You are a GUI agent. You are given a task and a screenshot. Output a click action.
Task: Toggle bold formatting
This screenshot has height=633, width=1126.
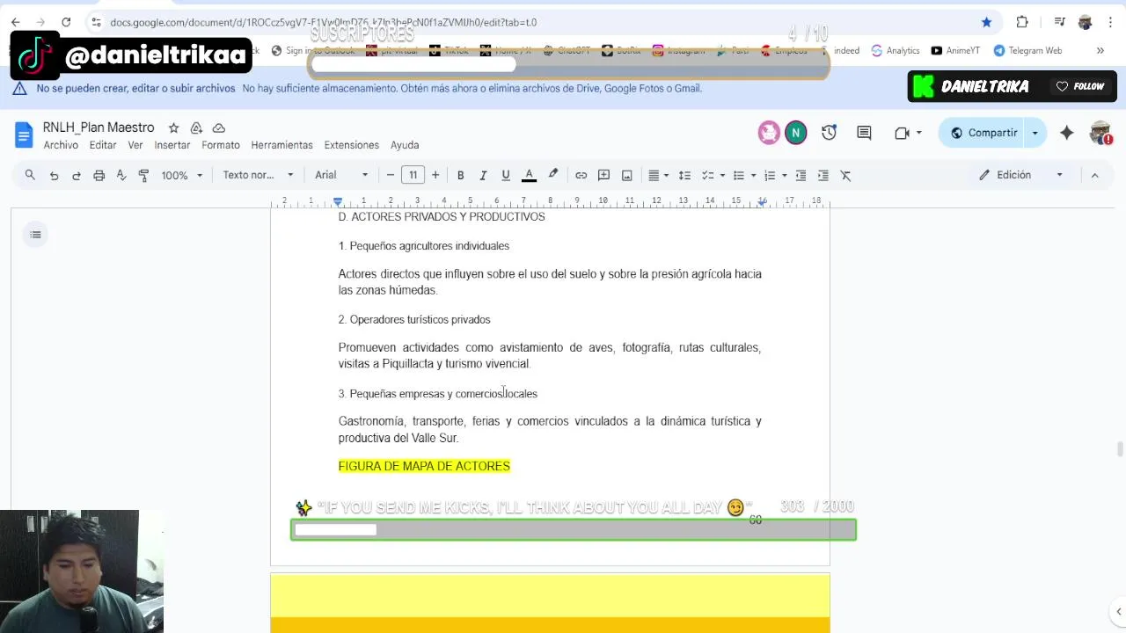point(460,175)
